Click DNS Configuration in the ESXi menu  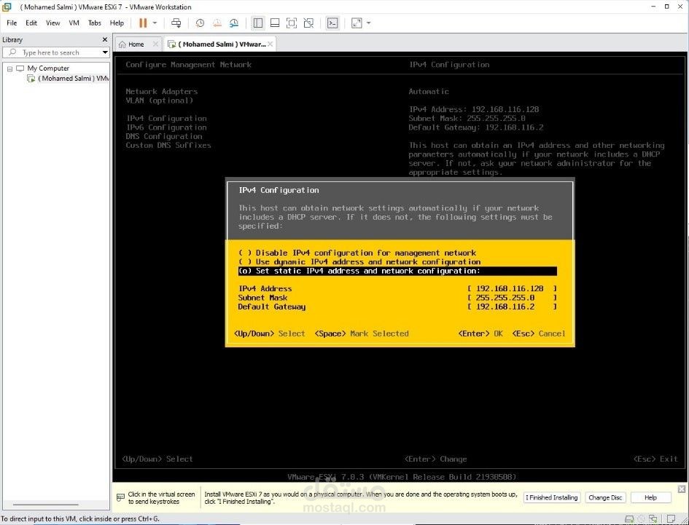pos(164,136)
